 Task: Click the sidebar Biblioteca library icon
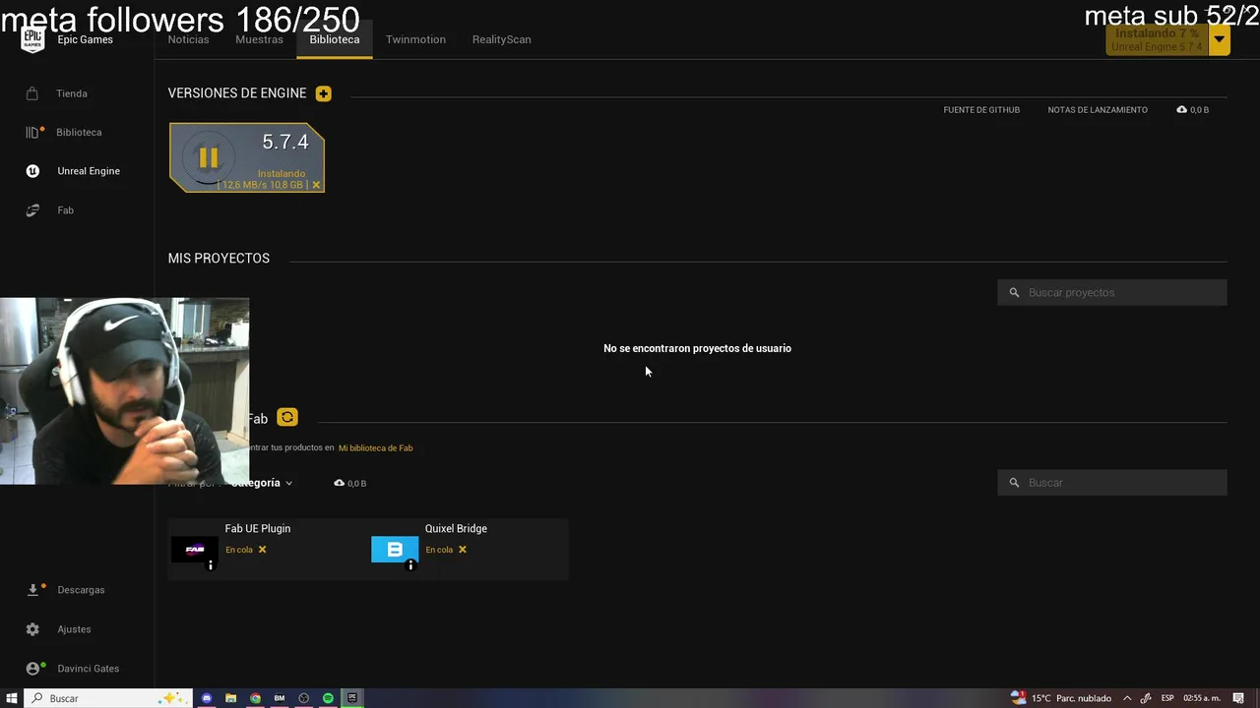pyautogui.click(x=32, y=132)
